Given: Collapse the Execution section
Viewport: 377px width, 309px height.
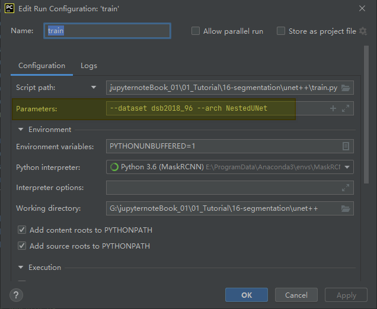Looking at the screenshot, I should tap(21, 267).
